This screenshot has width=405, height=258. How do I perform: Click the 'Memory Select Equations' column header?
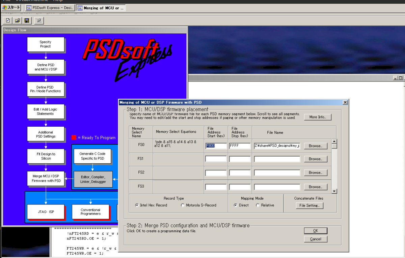tap(176, 132)
